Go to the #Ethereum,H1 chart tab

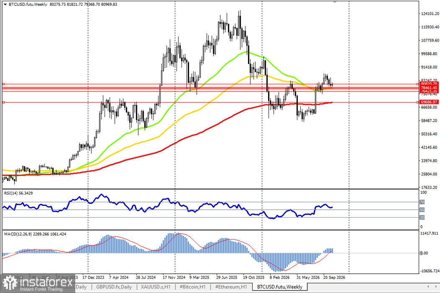pos(231,287)
